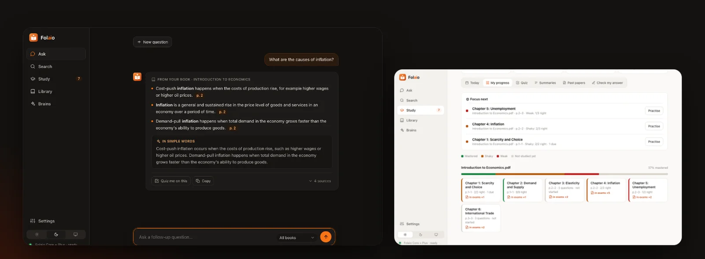Screen dimensions: 705x259
Task: Open page citation after produce goods
Action: pos(233,128)
